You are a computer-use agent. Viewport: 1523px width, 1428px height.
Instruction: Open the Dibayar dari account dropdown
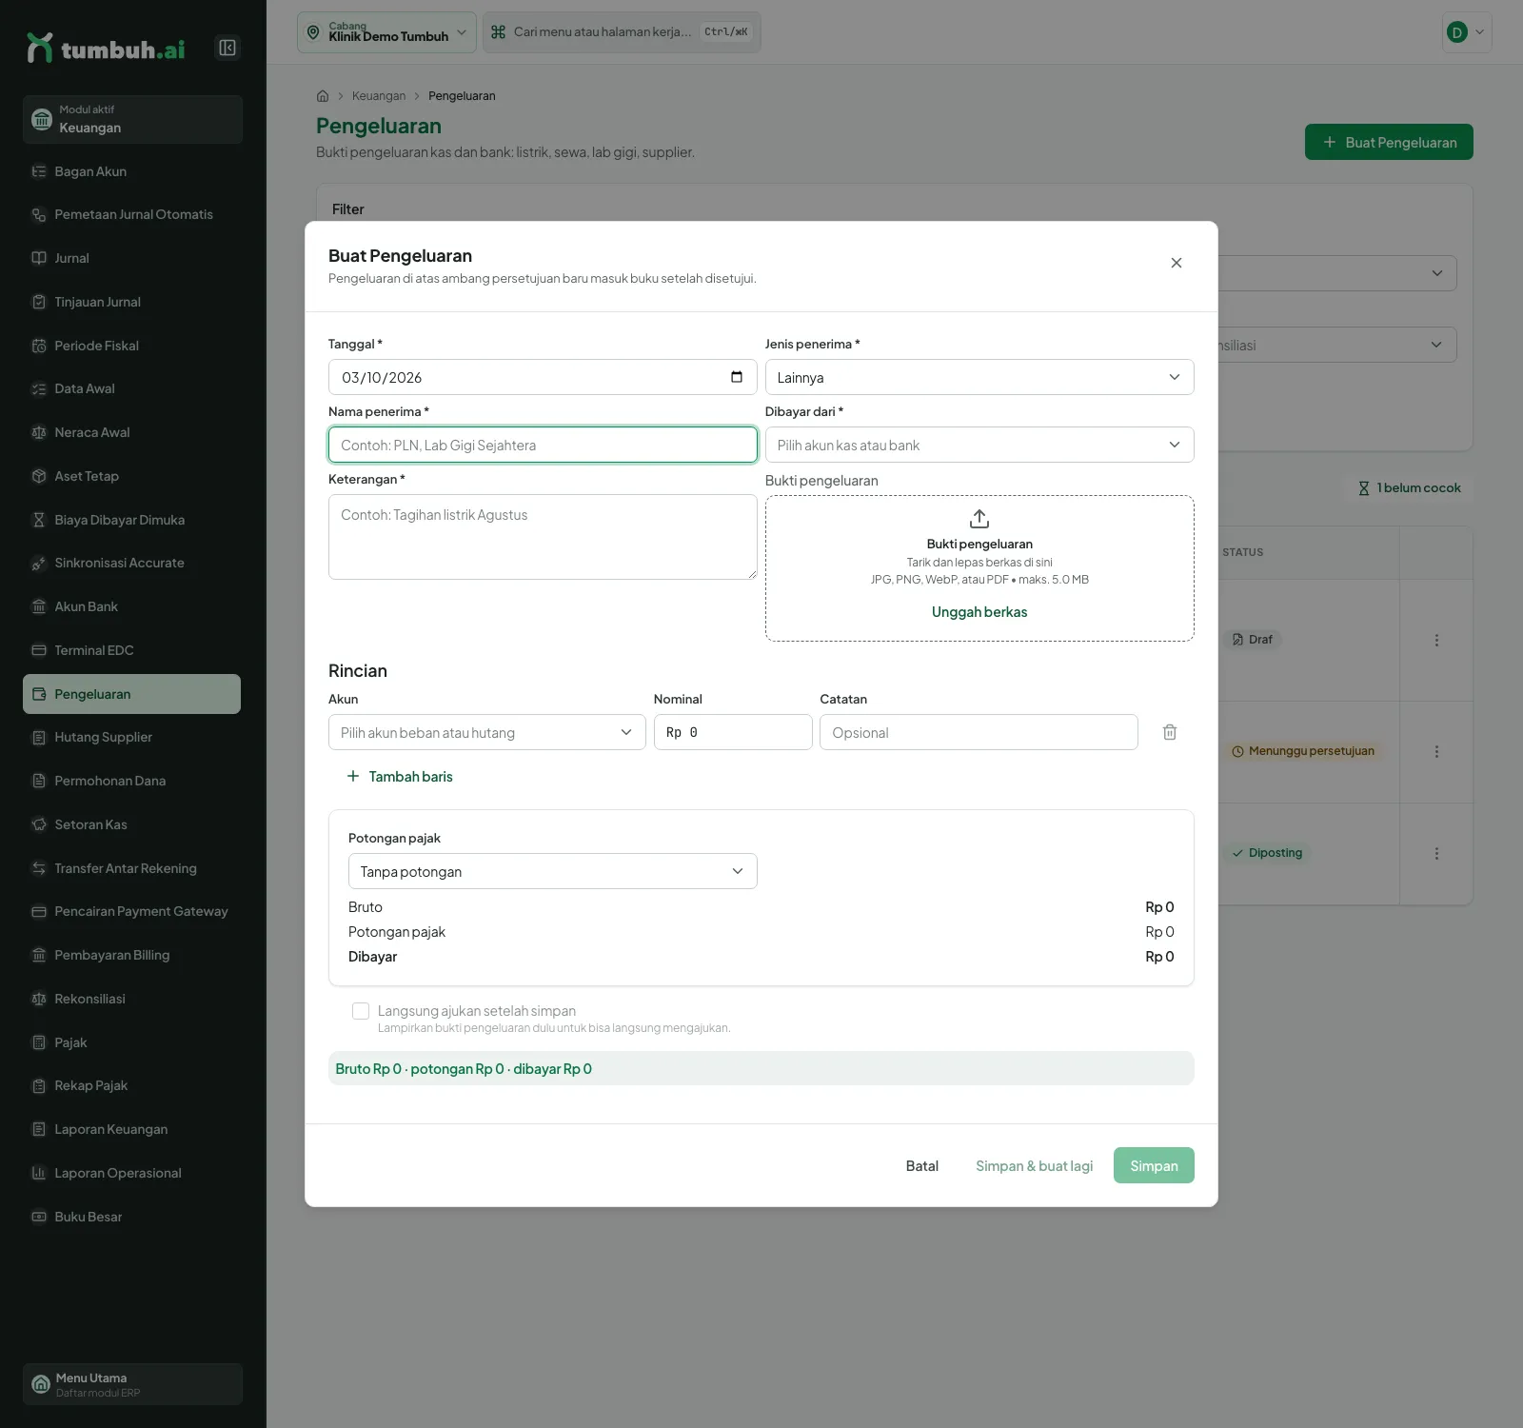(x=979, y=445)
